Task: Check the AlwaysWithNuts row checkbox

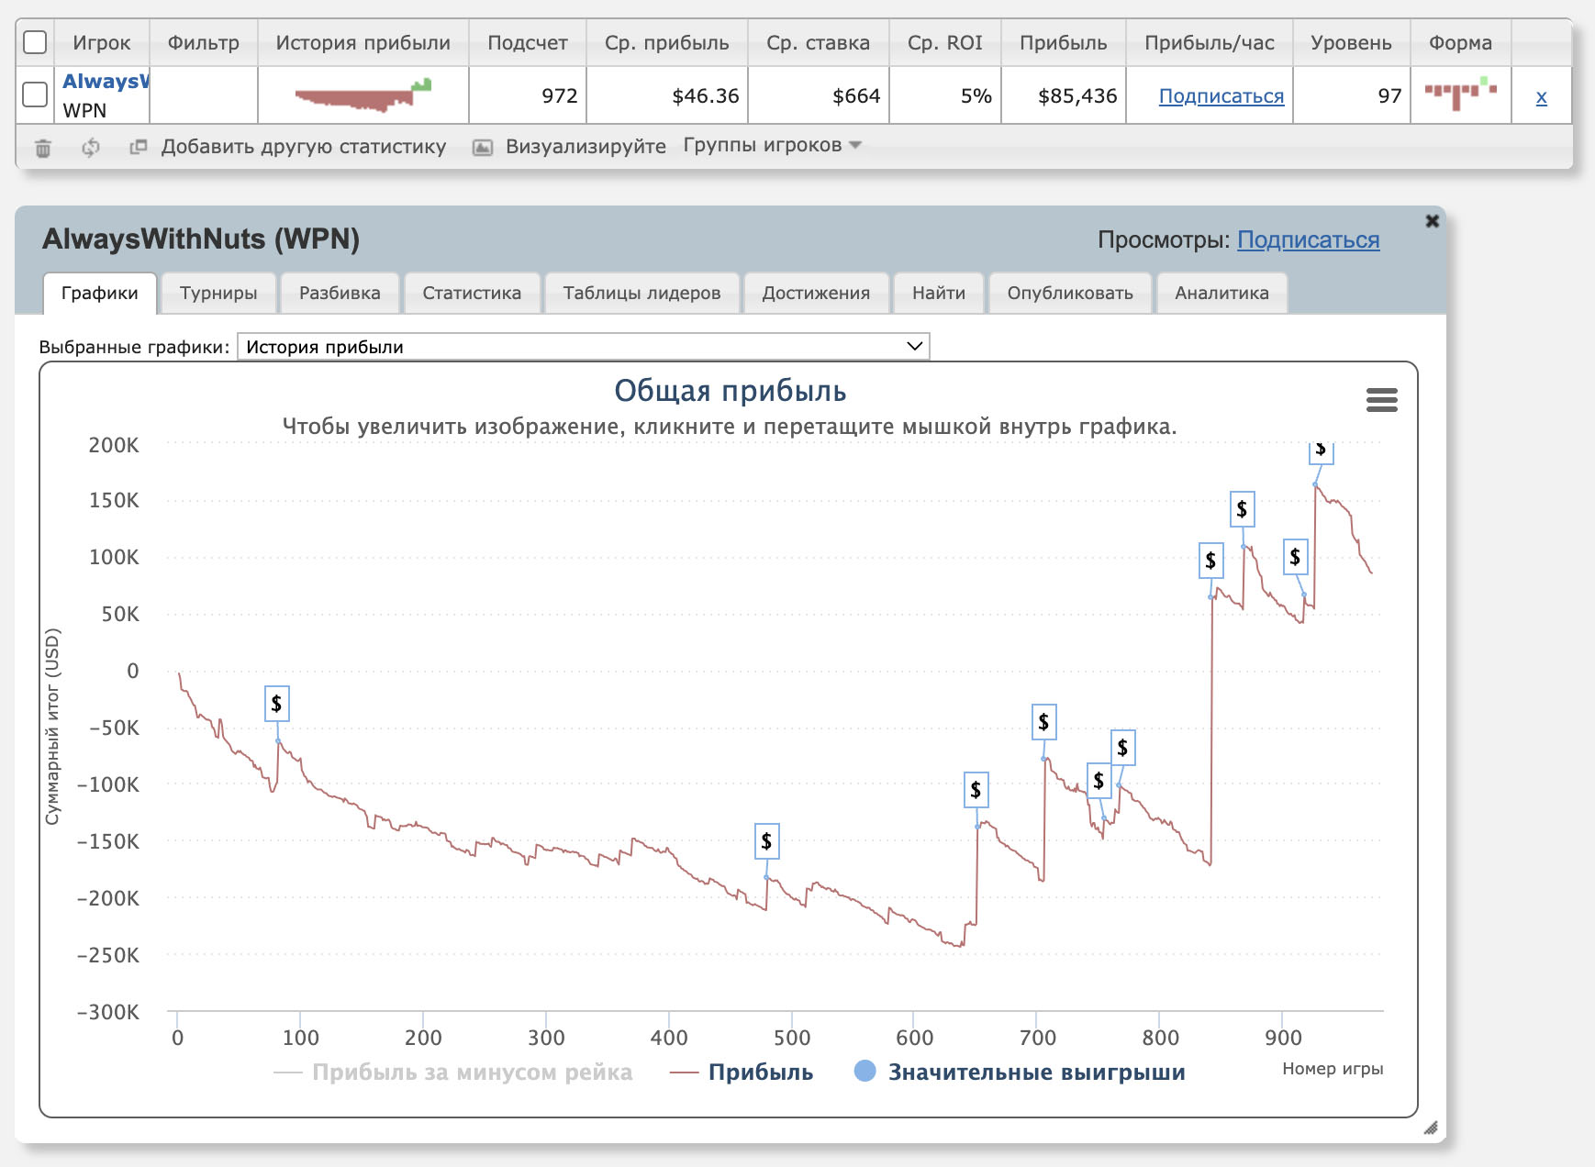Action: tap(35, 94)
